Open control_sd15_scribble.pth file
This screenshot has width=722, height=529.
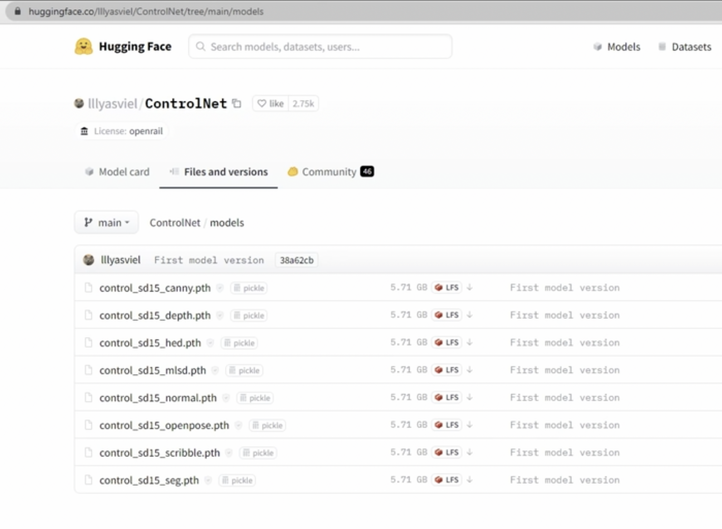(160, 453)
